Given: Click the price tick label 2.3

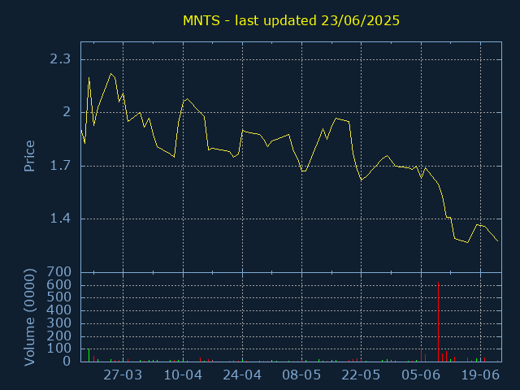Looking at the screenshot, I should click(60, 59).
